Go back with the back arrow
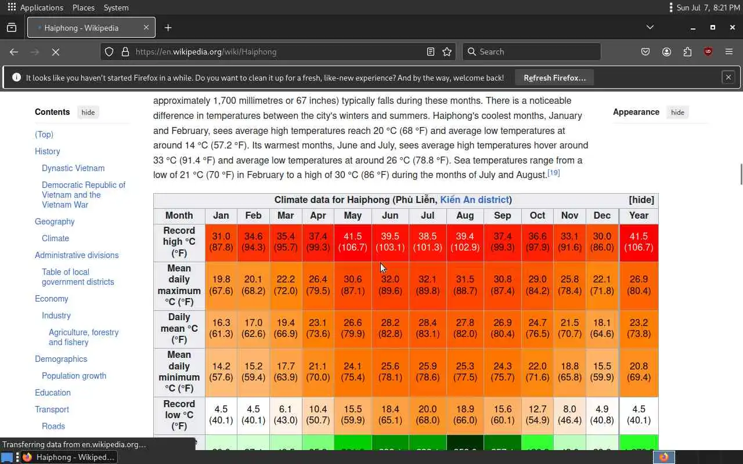Viewport: 743px width, 464px height. tap(14, 52)
